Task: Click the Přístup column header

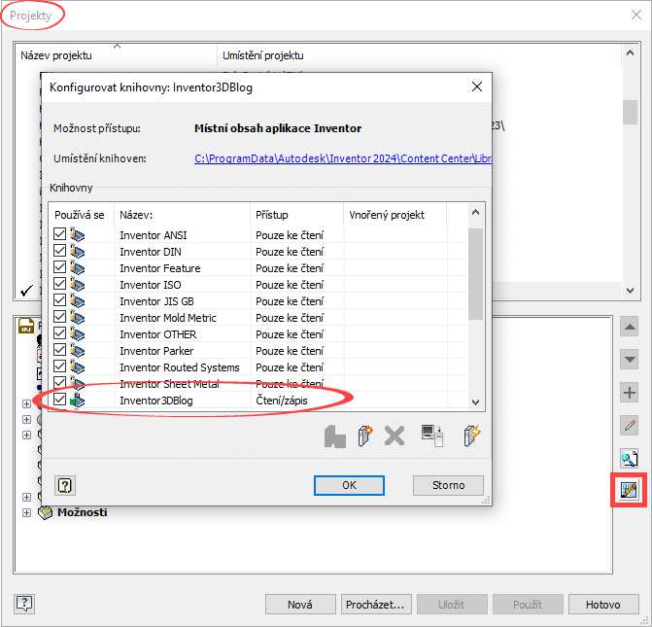Action: 297,215
